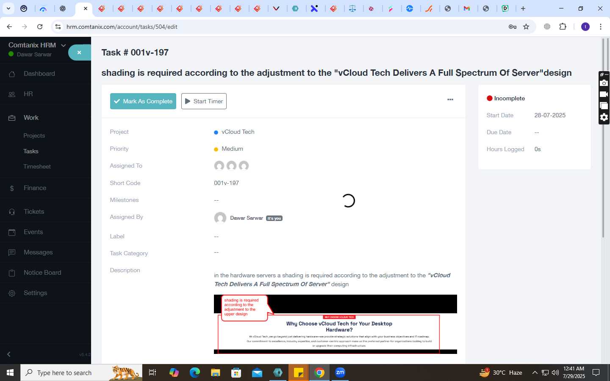Screen dimensions: 610x381
Task: Expand the Comtanix HRM dropdown arrow
Action: (x=63, y=45)
